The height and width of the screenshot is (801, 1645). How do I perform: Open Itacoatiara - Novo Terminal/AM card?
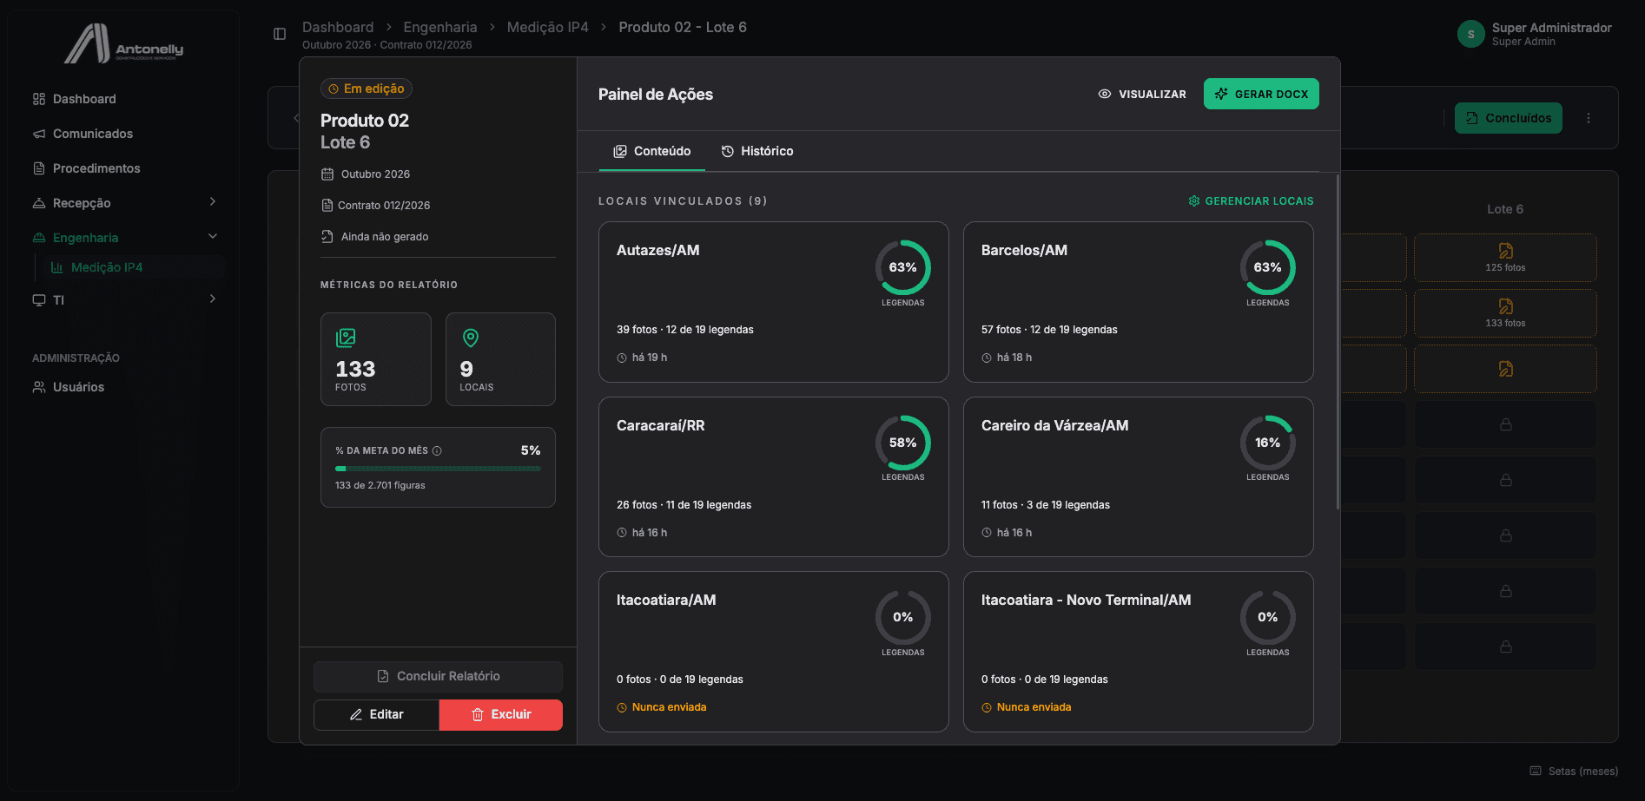click(x=1139, y=652)
